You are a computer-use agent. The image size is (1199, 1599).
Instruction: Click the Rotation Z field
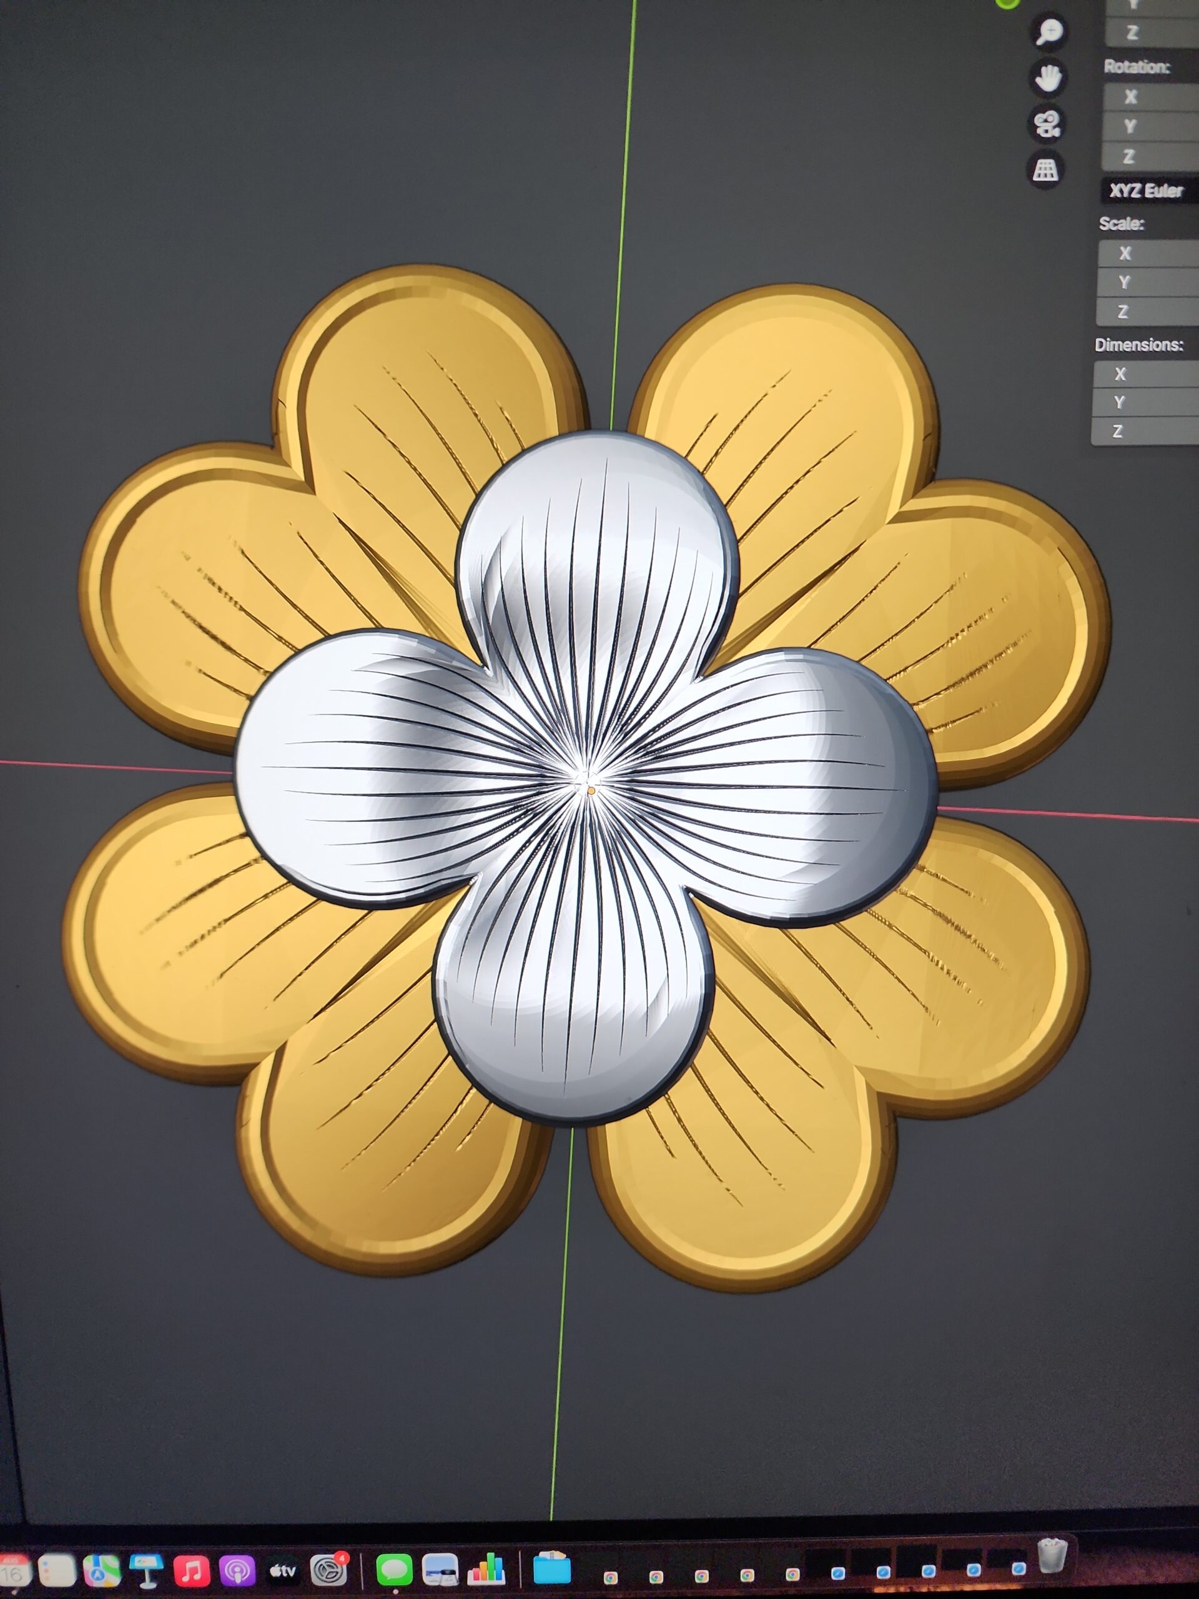pos(1152,157)
